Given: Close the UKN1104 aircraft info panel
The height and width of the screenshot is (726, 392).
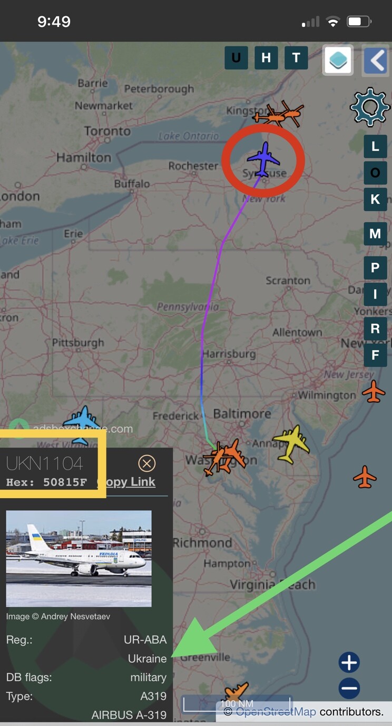Looking at the screenshot, I should tap(146, 463).
